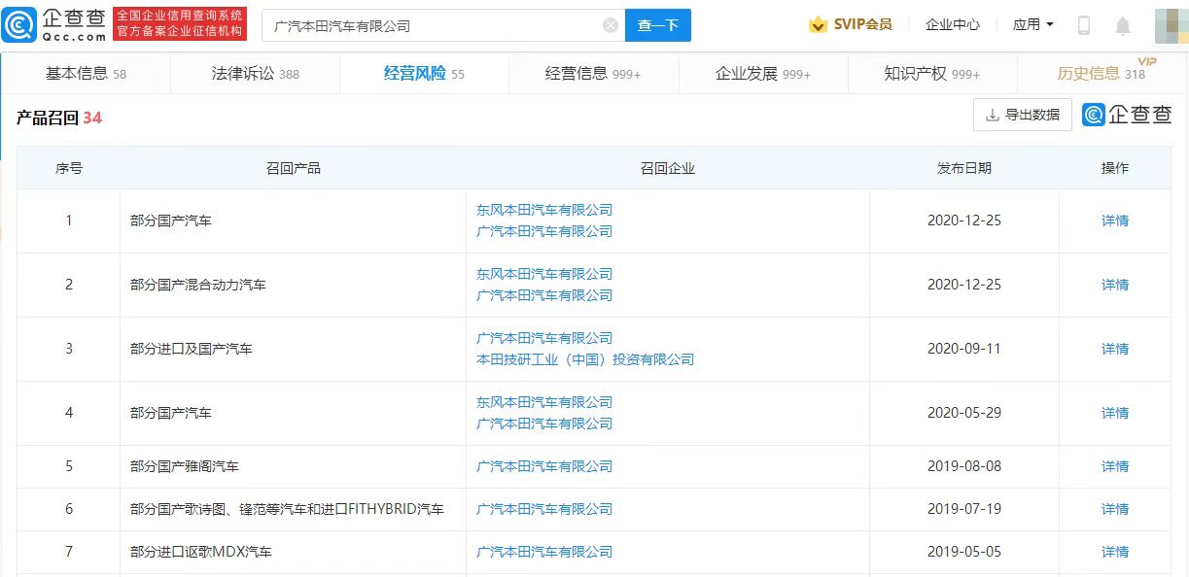Open the 应用 dropdown menu
Image resolution: width=1189 pixels, height=577 pixels.
pyautogui.click(x=1032, y=24)
